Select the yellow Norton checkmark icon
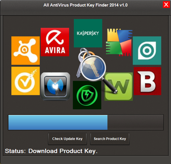Image resolution: width=171 pixels, height=164 pixels. click(26, 81)
